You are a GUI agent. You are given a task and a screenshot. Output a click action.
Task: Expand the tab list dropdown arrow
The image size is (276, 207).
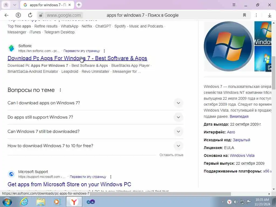(15, 5)
